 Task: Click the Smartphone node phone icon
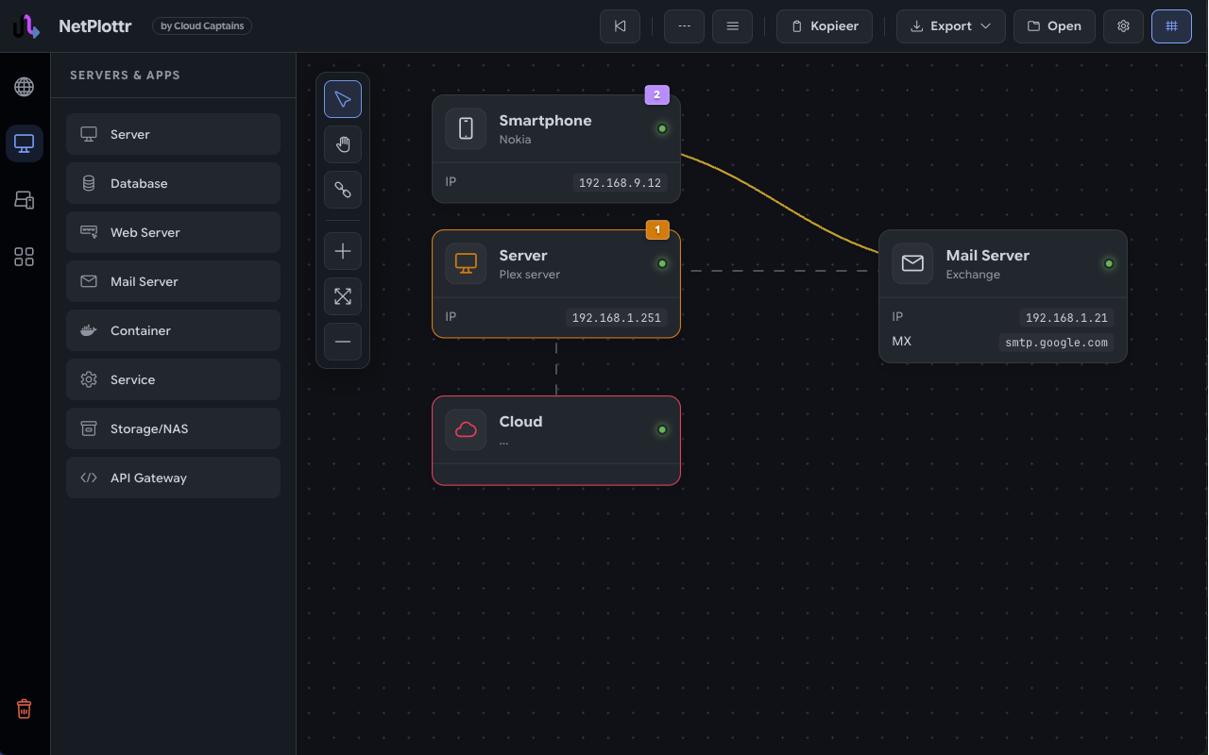pos(466,128)
